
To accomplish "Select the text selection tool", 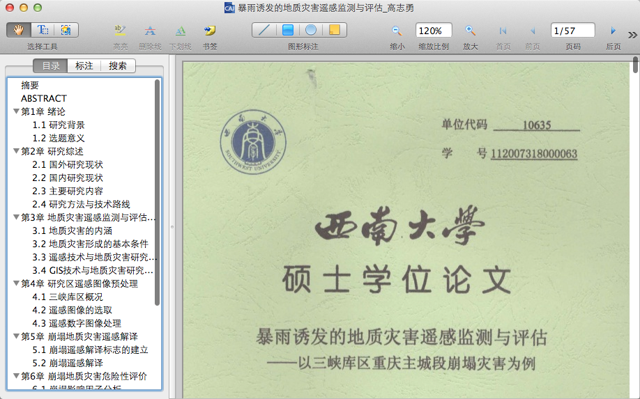I will coord(43,30).
